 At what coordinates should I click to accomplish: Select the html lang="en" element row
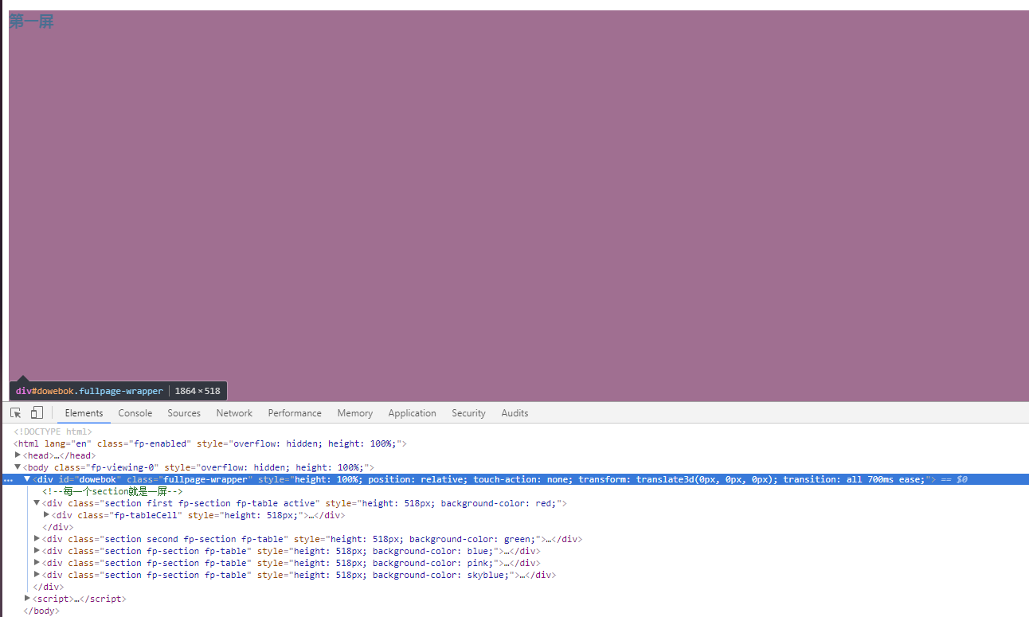tap(210, 443)
